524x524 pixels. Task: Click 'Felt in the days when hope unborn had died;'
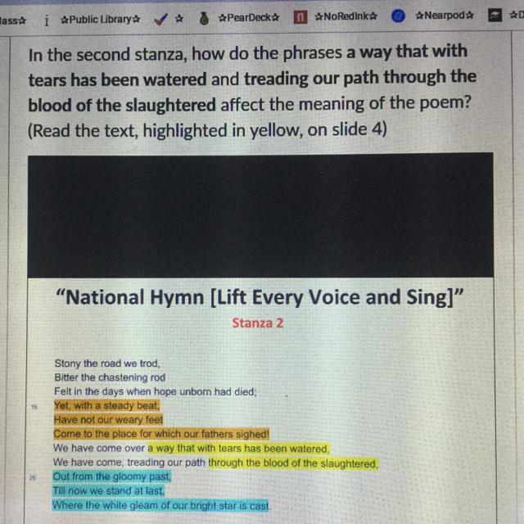point(156,391)
